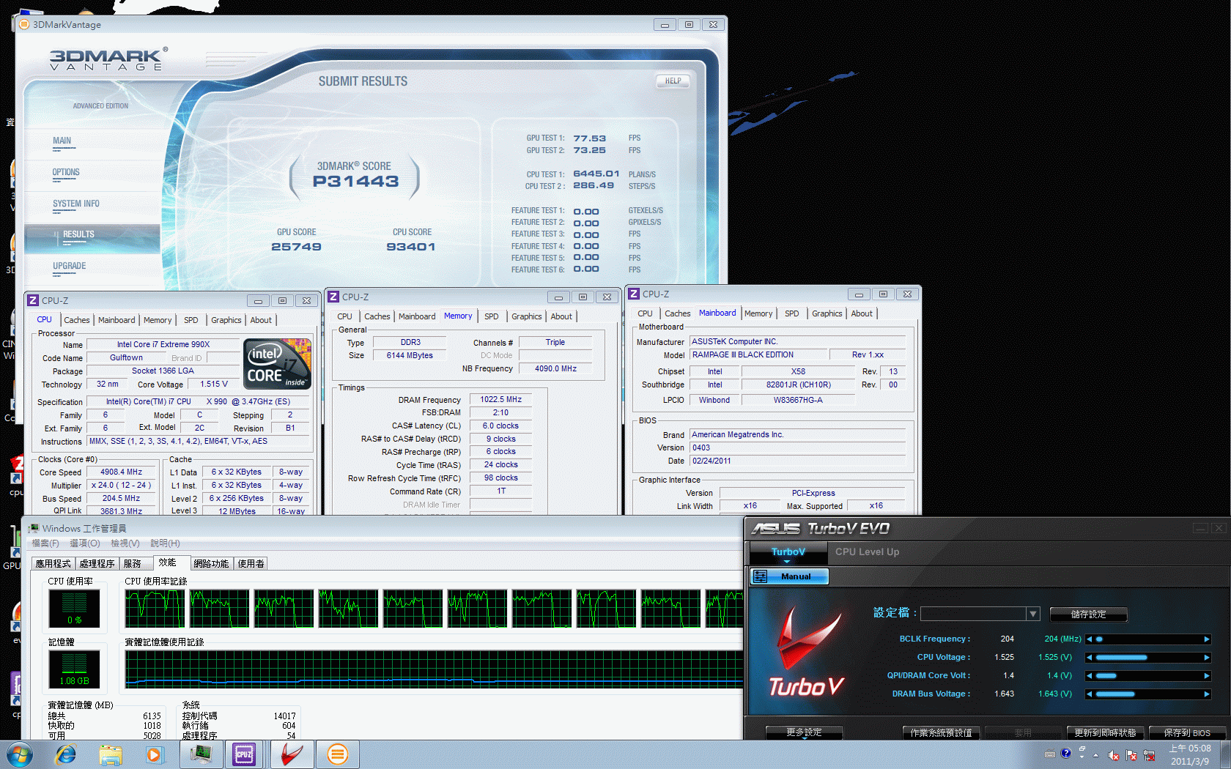Decrease BCLK Frequency with left arrow

tap(1090, 639)
